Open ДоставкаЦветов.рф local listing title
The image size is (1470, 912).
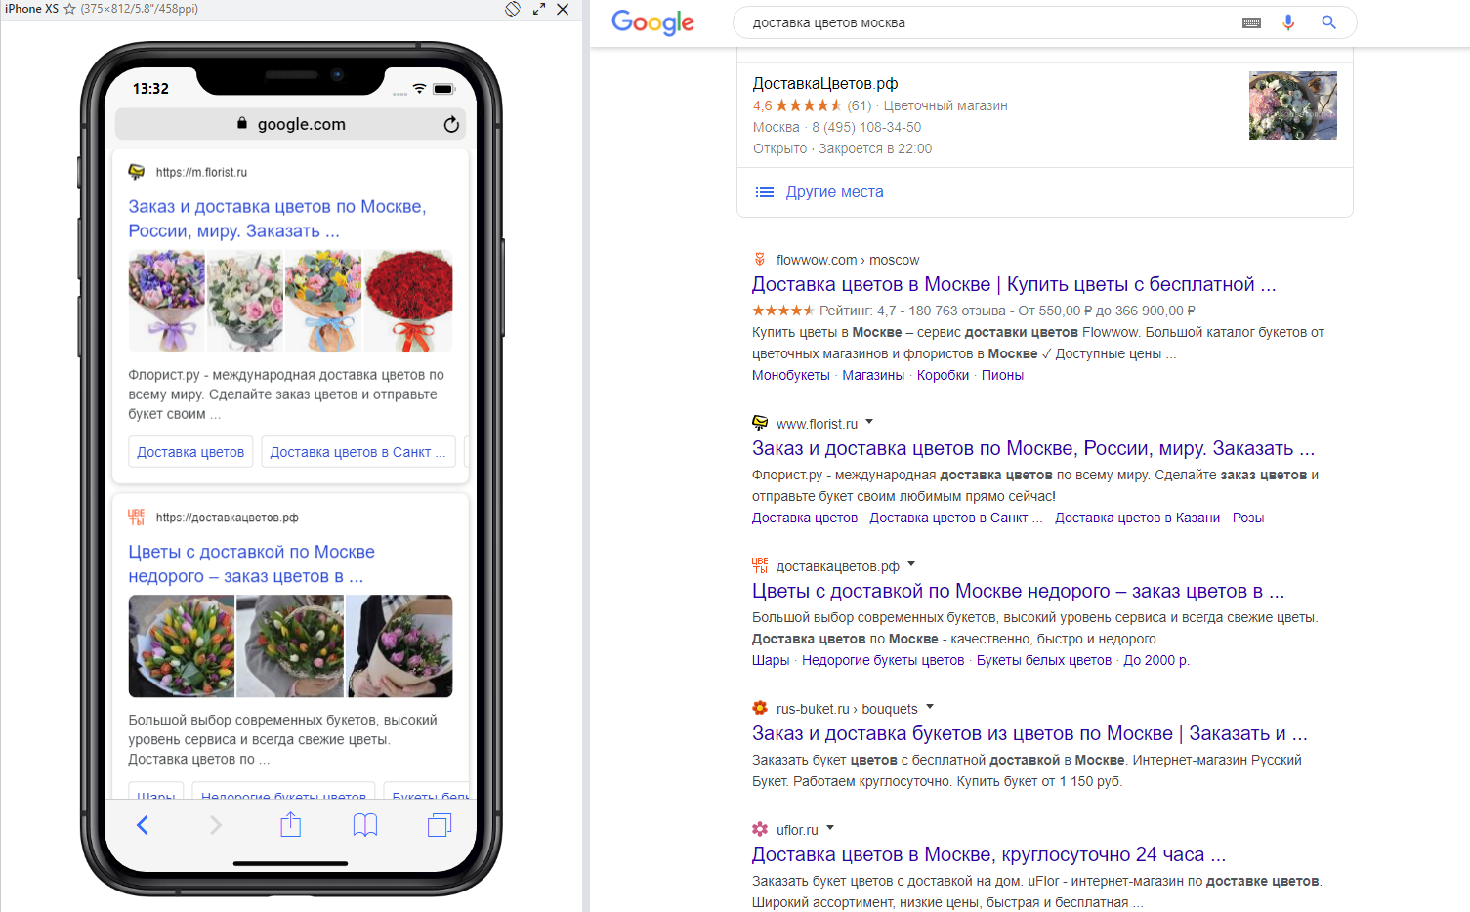click(825, 84)
